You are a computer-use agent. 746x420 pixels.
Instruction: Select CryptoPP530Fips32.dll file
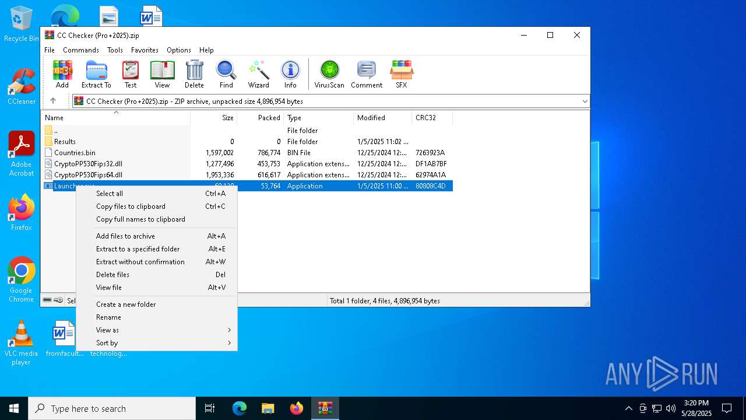point(247,164)
